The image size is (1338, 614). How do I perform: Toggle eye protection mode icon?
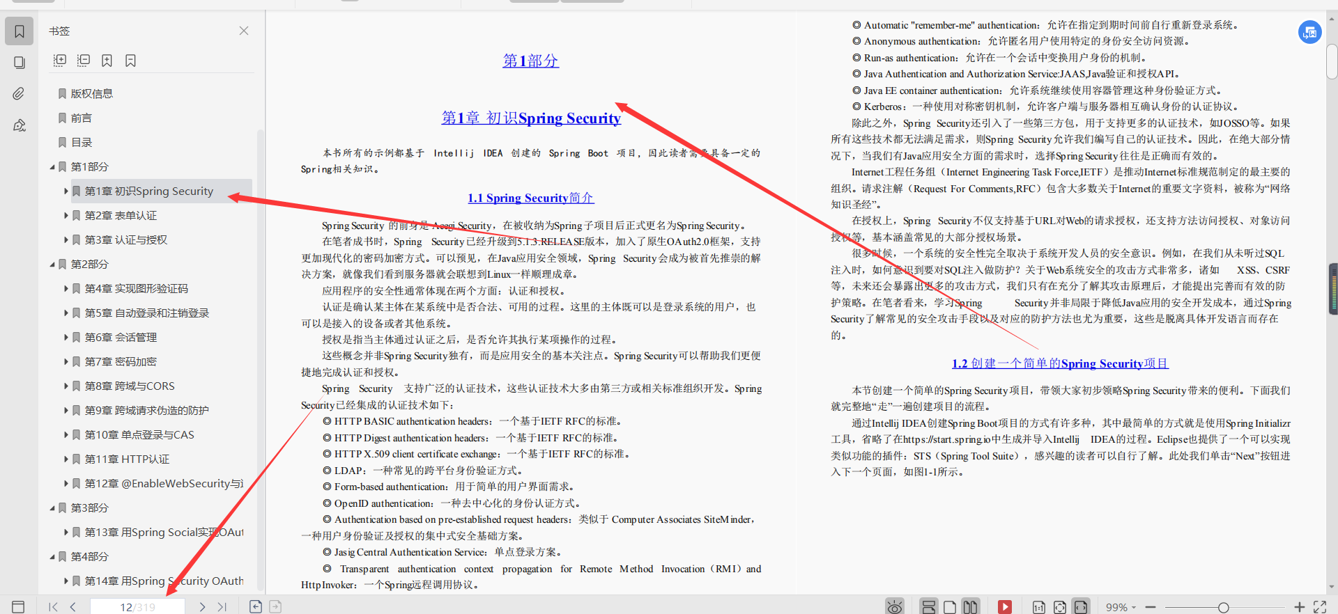tap(895, 606)
